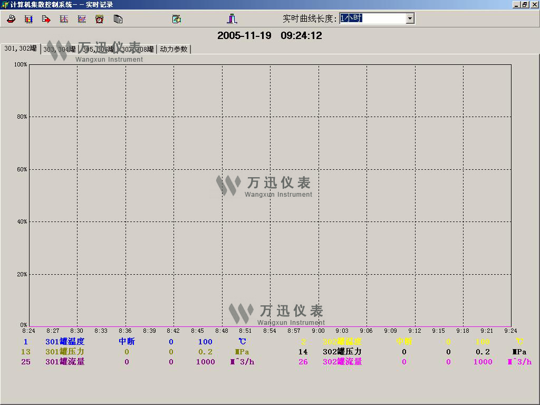Select the 302罐流量 legend entry
540x405 pixels.
pos(342,362)
